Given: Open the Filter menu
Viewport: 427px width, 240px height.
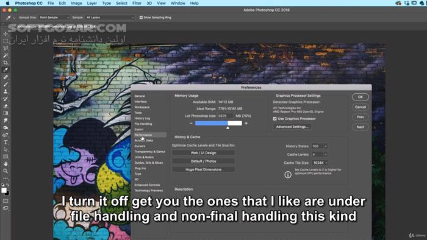Looking at the screenshot, I should (x=137, y=3).
